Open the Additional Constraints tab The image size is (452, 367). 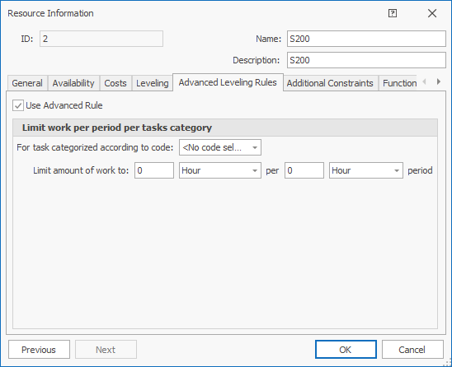(330, 83)
